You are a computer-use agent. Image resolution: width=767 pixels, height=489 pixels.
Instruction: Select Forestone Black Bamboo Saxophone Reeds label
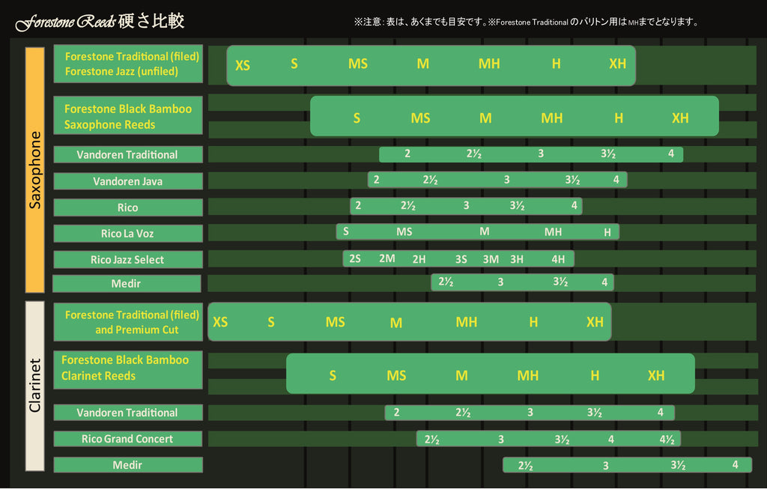pyautogui.click(x=128, y=116)
